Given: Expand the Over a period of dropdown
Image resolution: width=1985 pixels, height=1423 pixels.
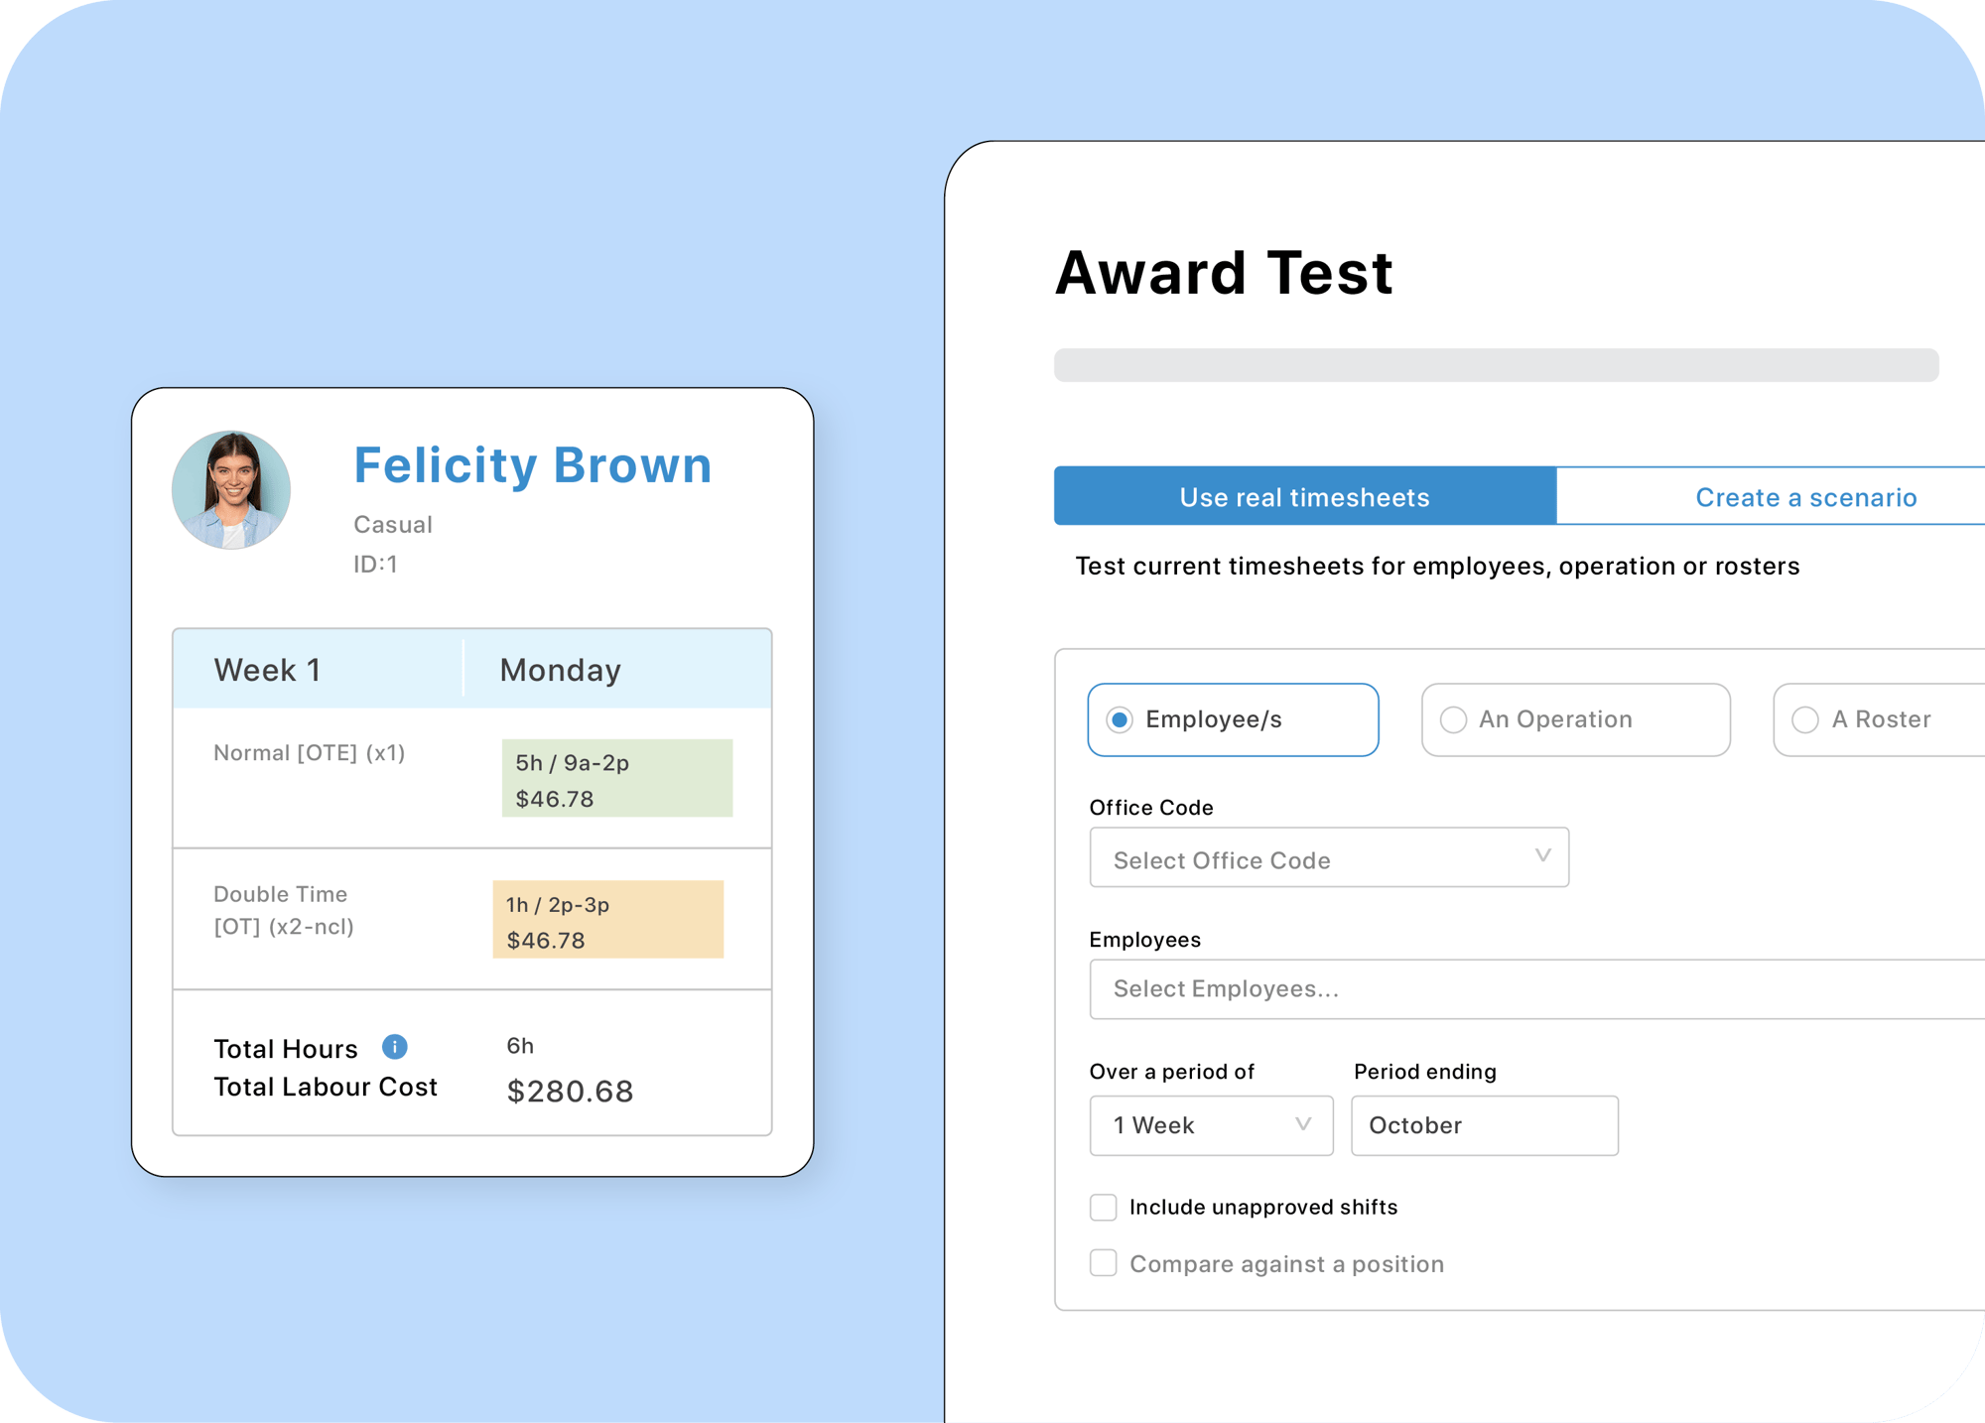Looking at the screenshot, I should coord(1211,1125).
